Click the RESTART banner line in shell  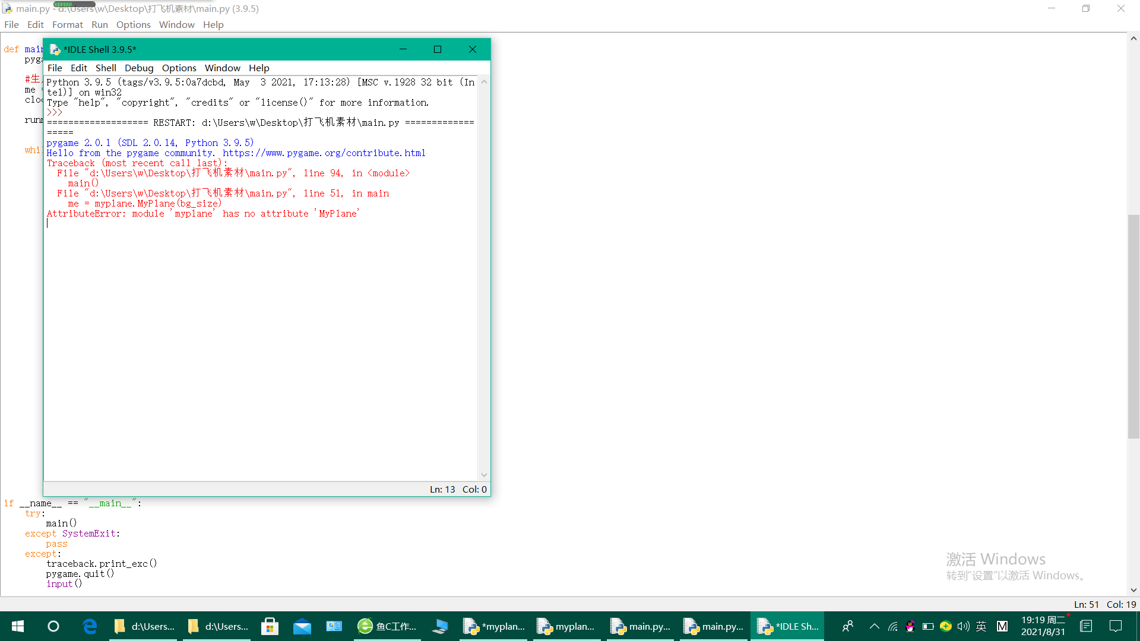tap(260, 123)
